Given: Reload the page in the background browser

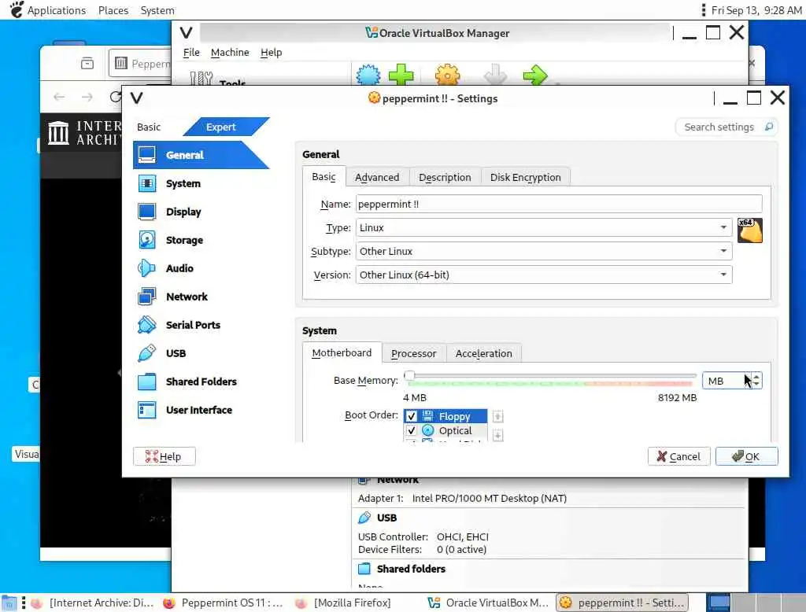Looking at the screenshot, I should [115, 97].
